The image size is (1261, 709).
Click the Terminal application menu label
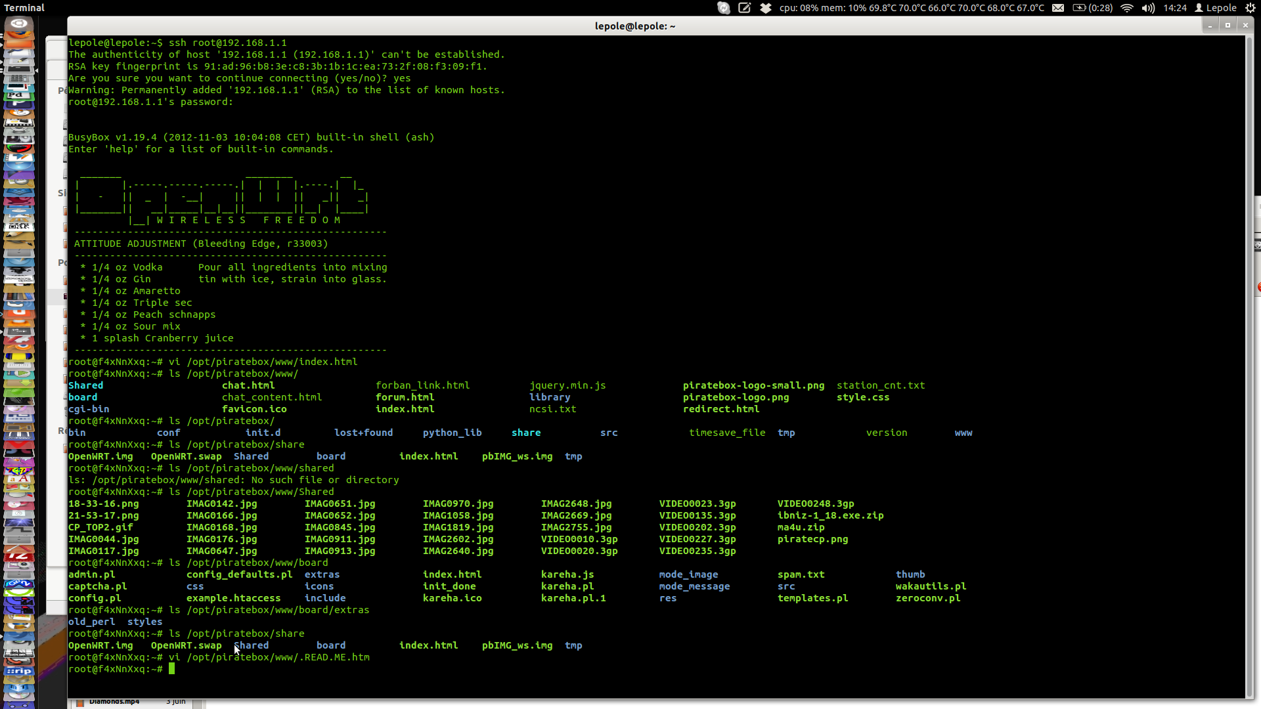point(24,8)
